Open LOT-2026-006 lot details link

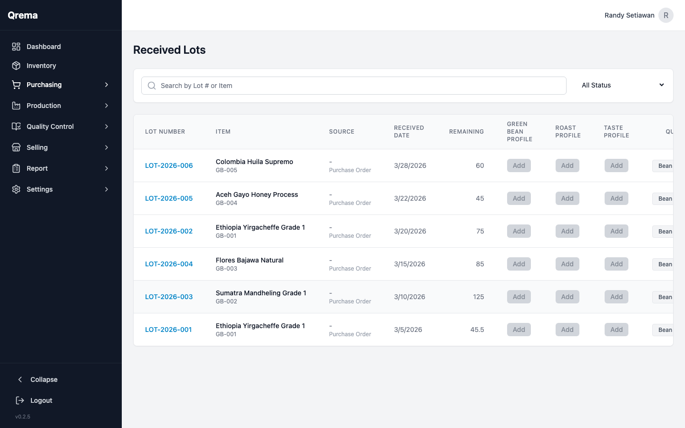pyautogui.click(x=169, y=165)
